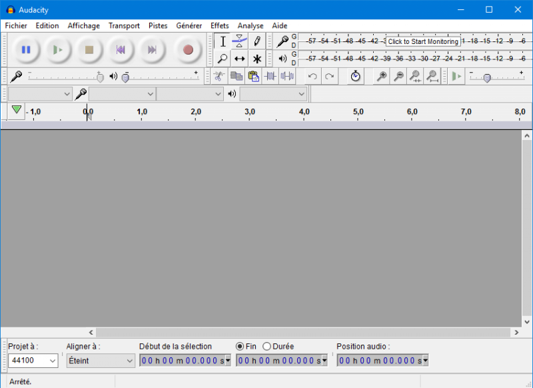This screenshot has height=388, width=533.
Task: Open the selection end time format arrow
Action: click(x=324, y=361)
